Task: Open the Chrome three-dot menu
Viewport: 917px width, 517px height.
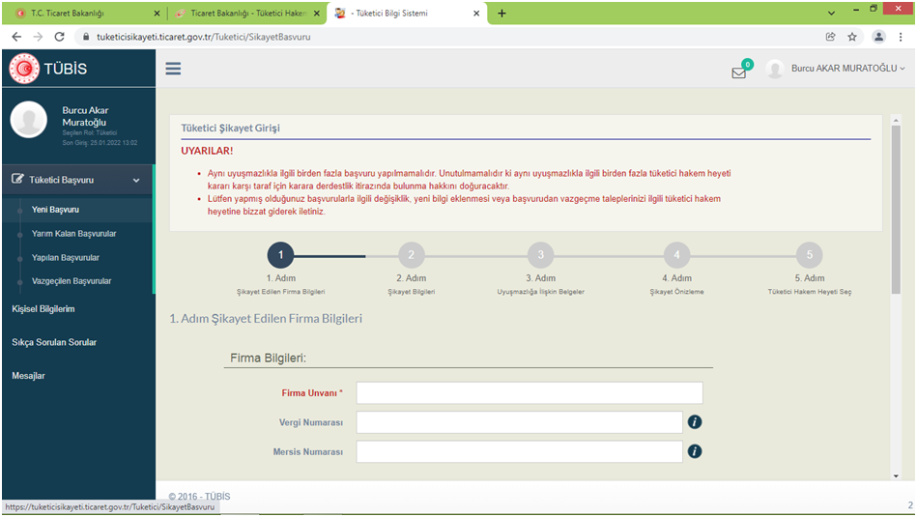Action: 901,37
